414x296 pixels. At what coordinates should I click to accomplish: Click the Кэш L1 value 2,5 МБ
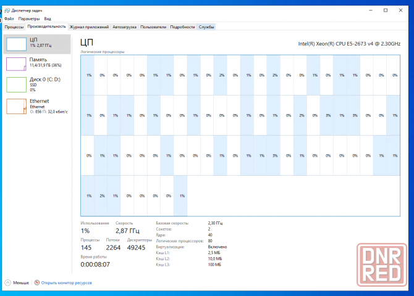[214, 253]
